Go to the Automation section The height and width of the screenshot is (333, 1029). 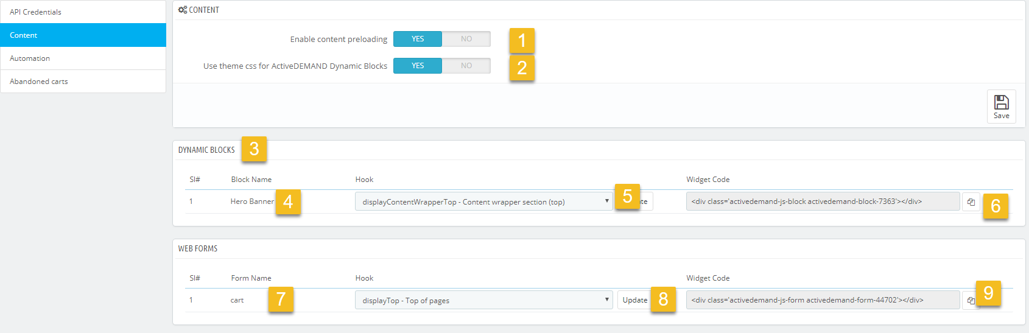83,58
